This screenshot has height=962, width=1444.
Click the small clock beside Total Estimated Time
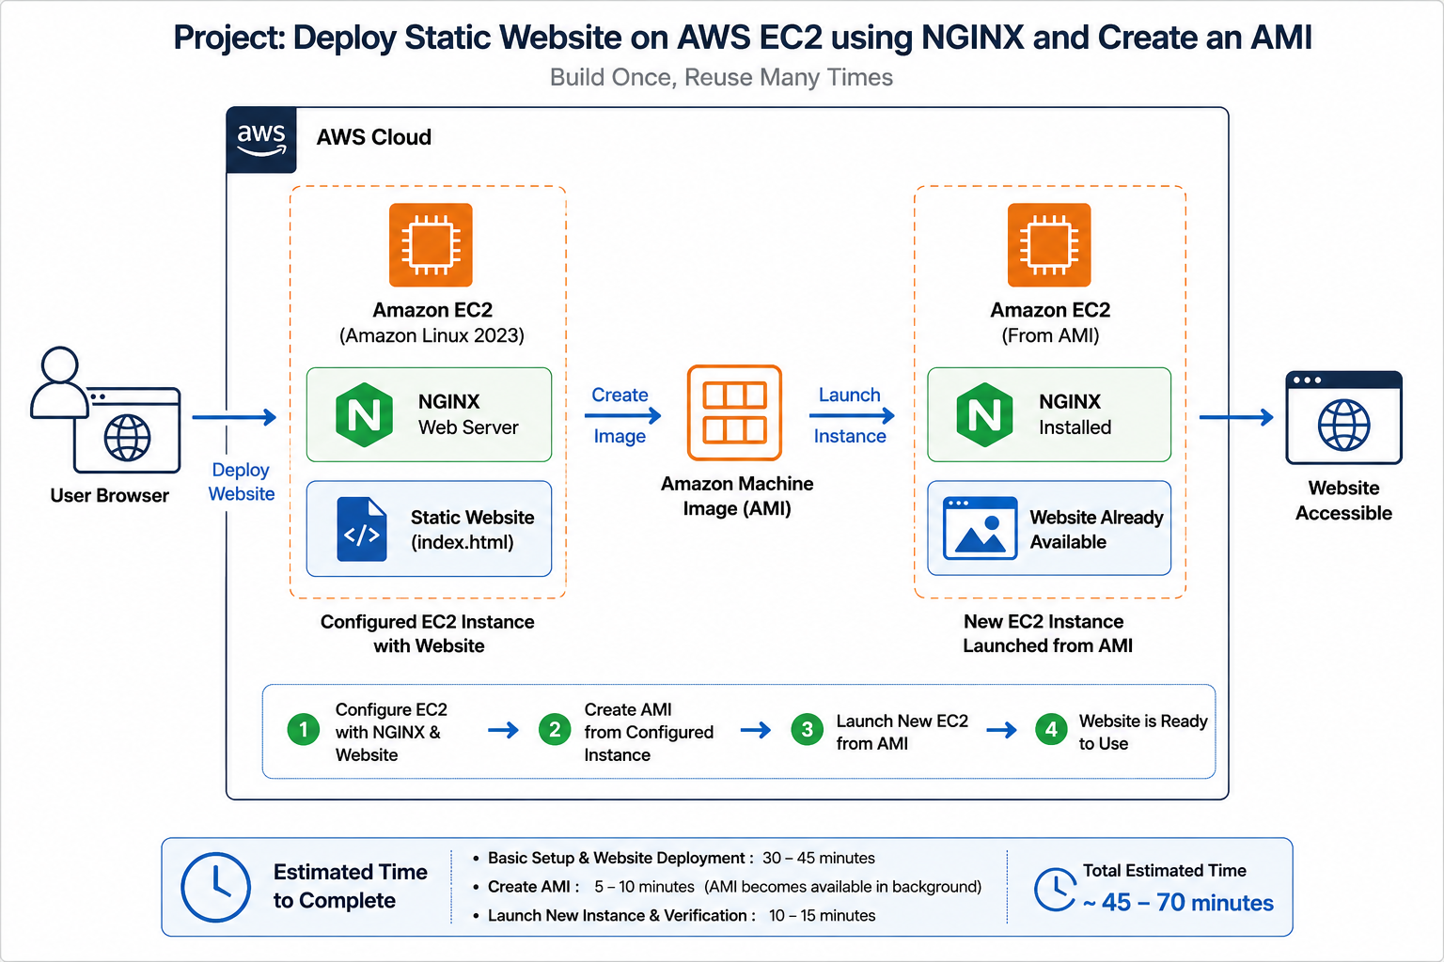click(x=1056, y=889)
